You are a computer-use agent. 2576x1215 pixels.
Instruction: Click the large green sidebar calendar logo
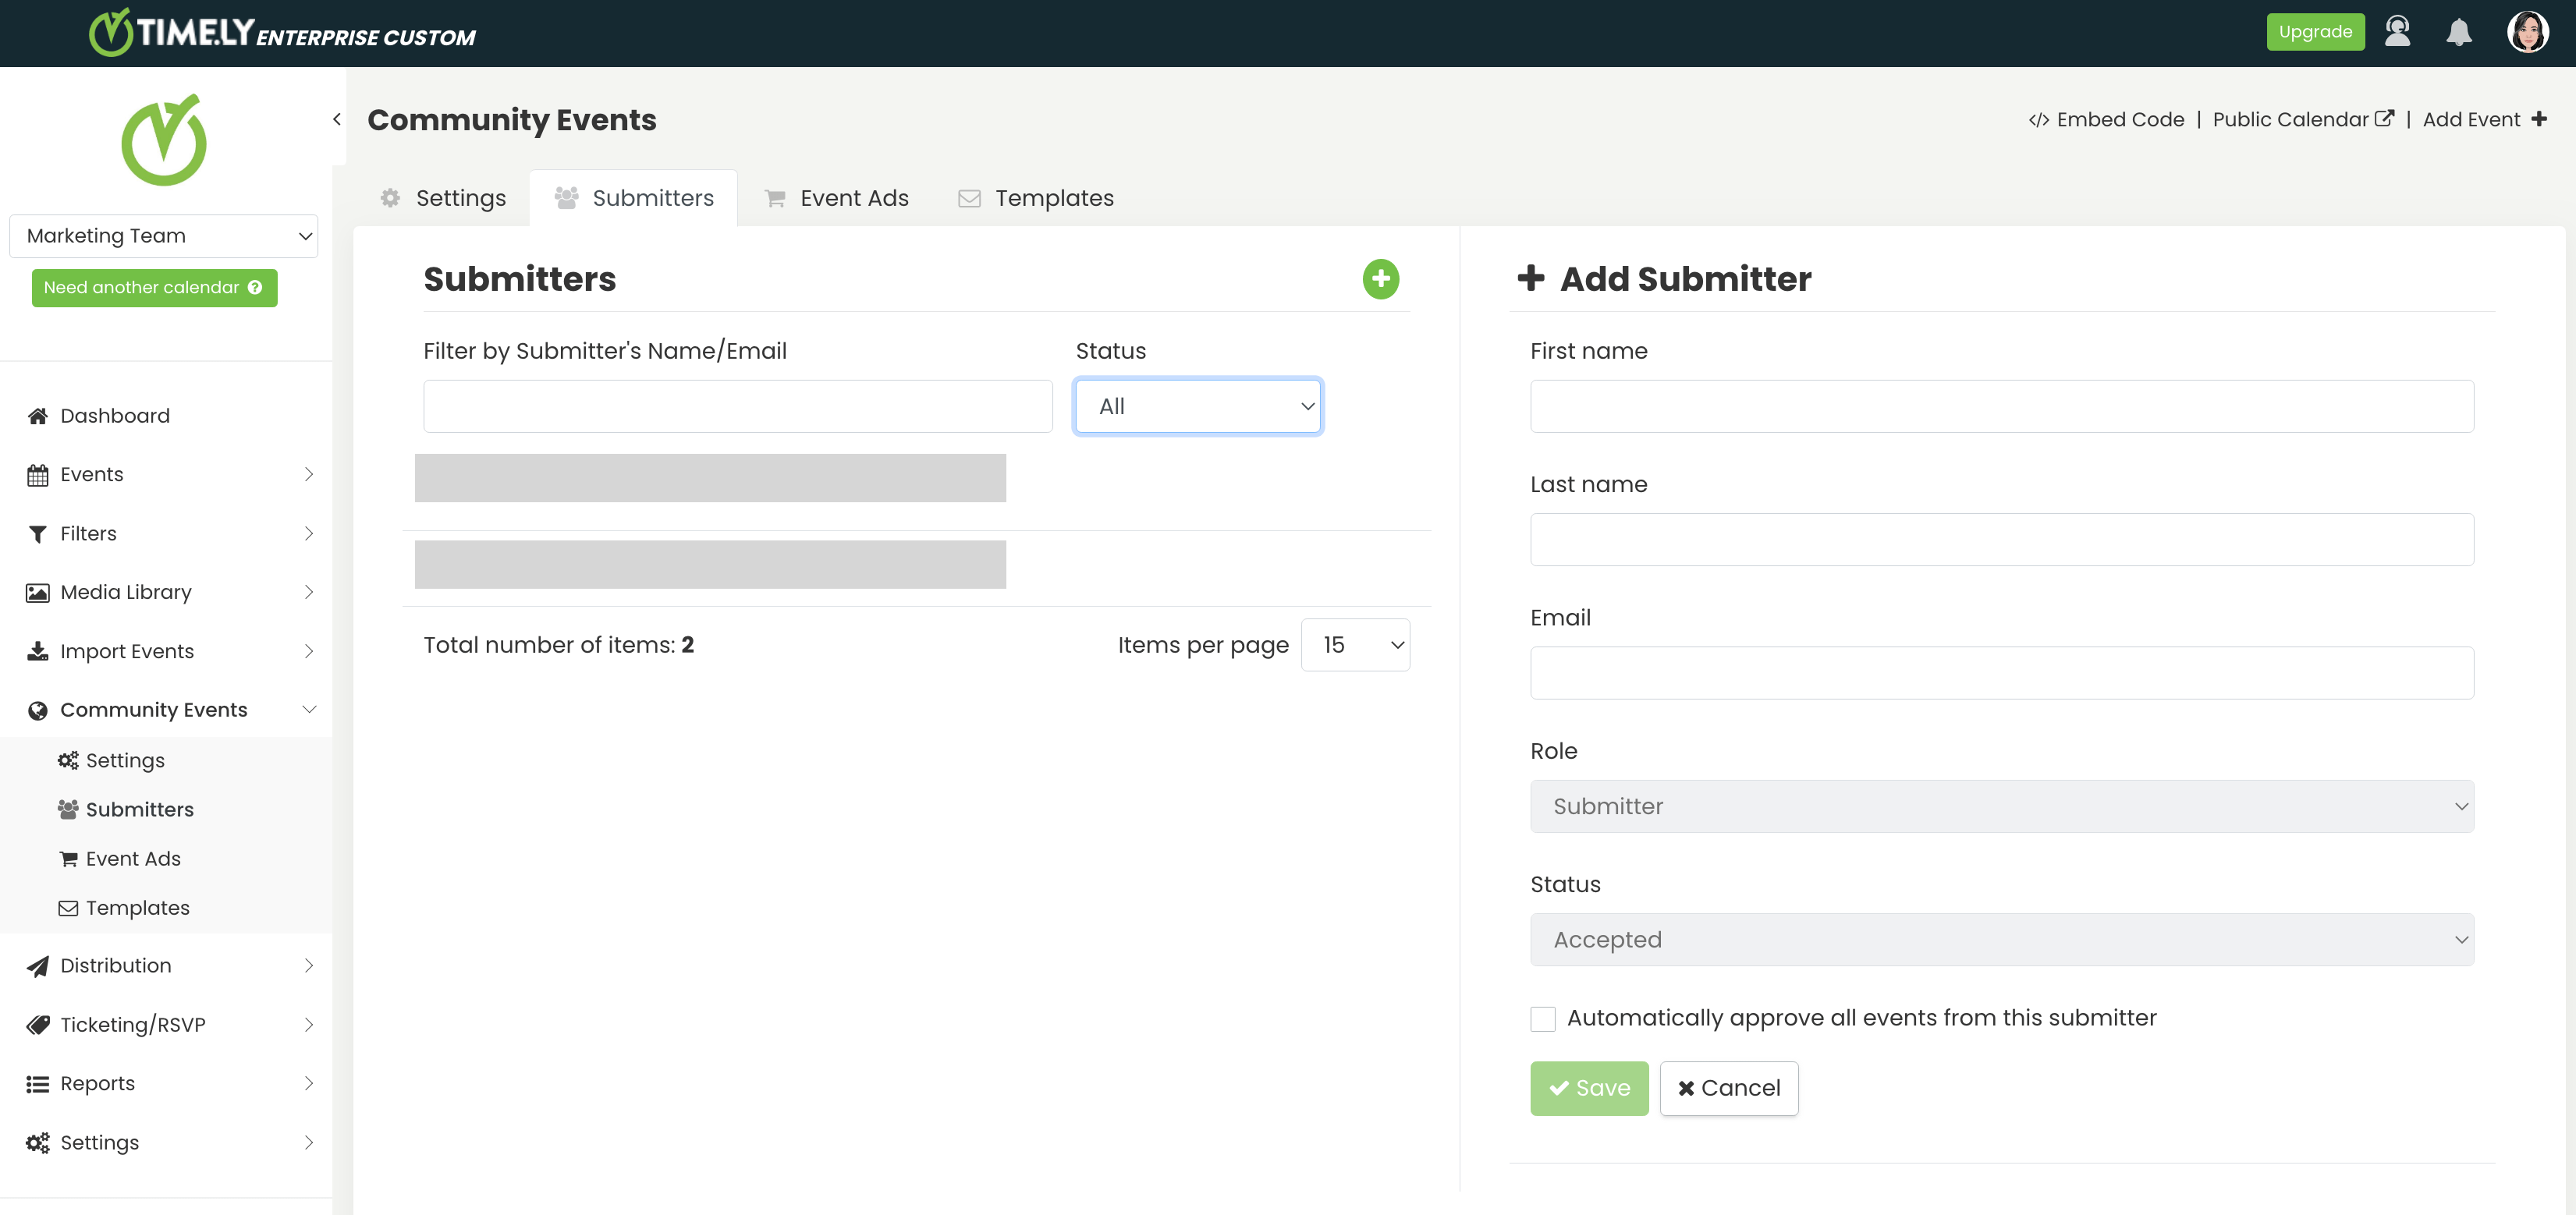pyautogui.click(x=164, y=140)
